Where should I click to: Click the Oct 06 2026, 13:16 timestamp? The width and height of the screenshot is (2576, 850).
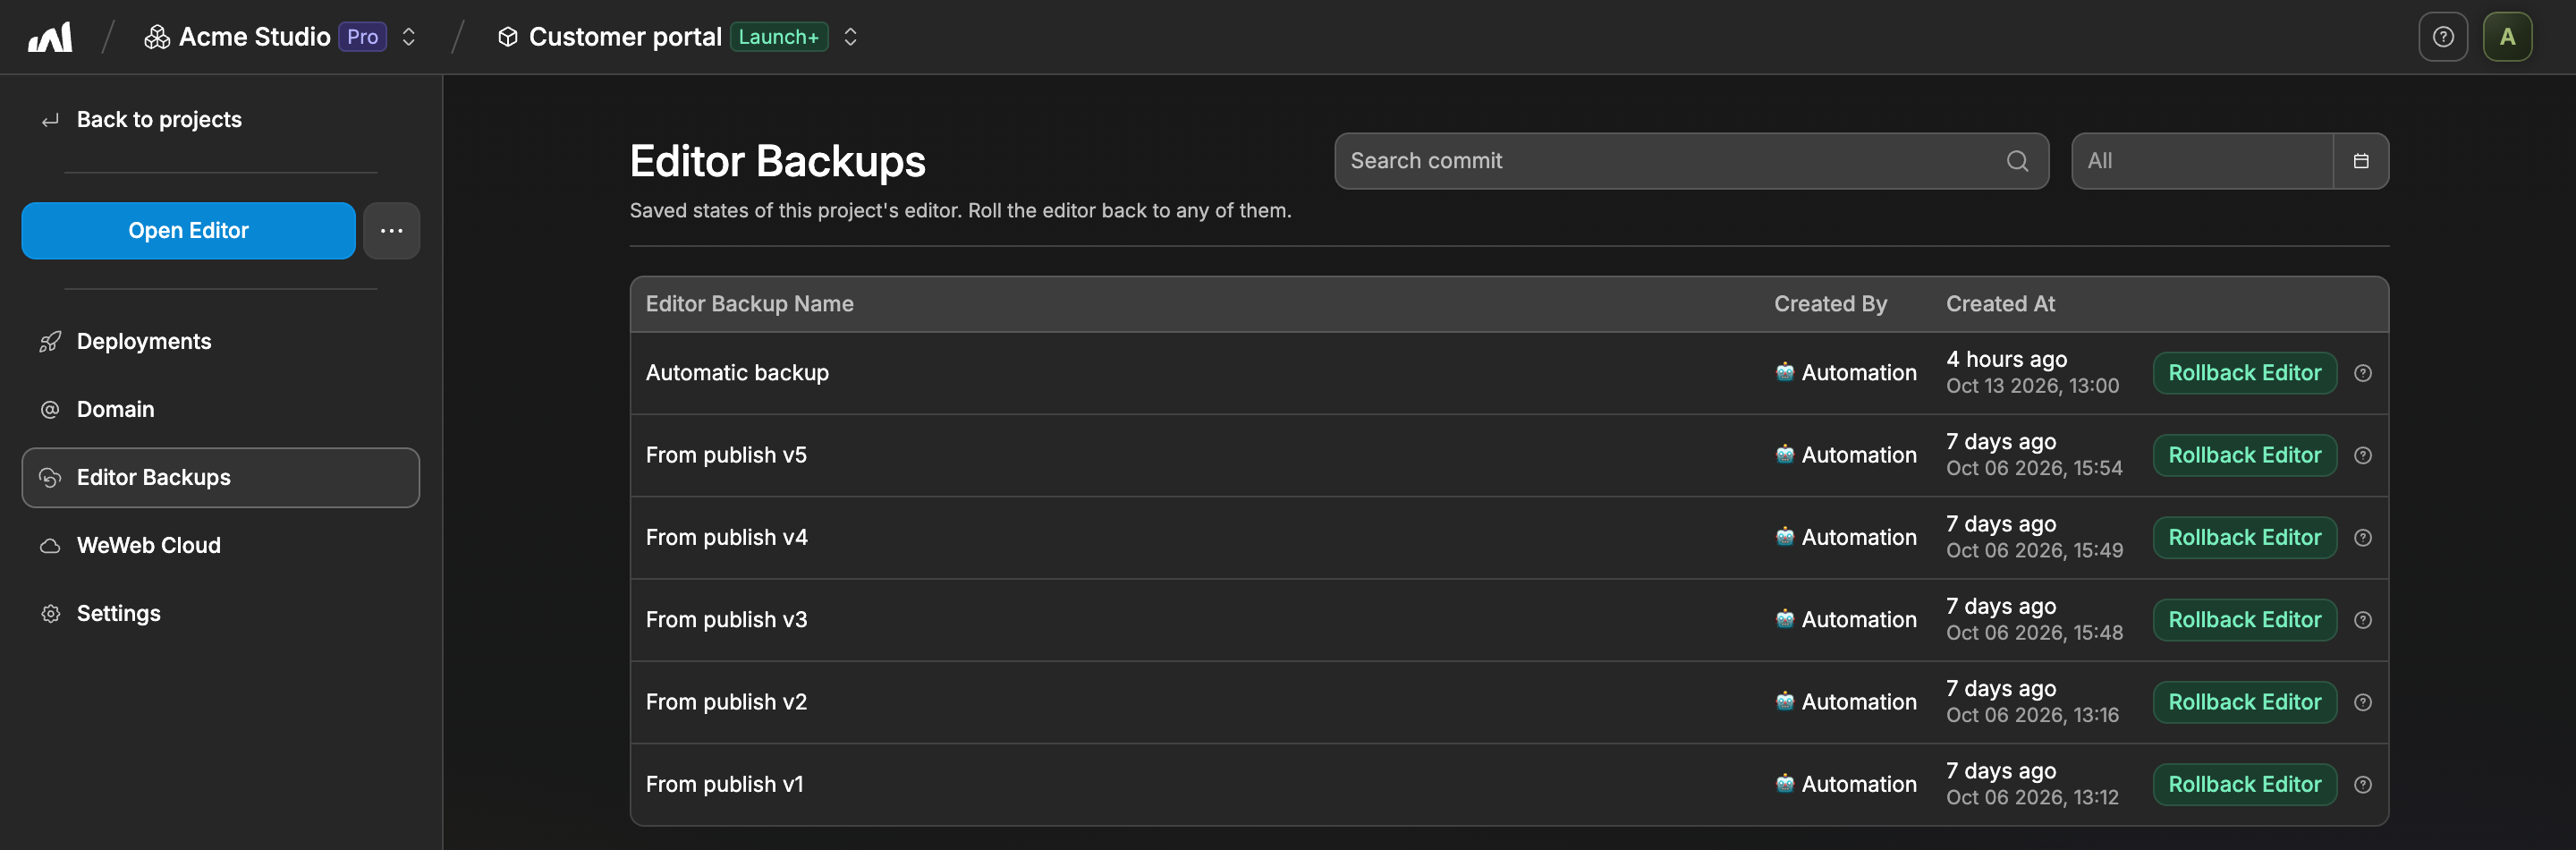(x=2033, y=716)
